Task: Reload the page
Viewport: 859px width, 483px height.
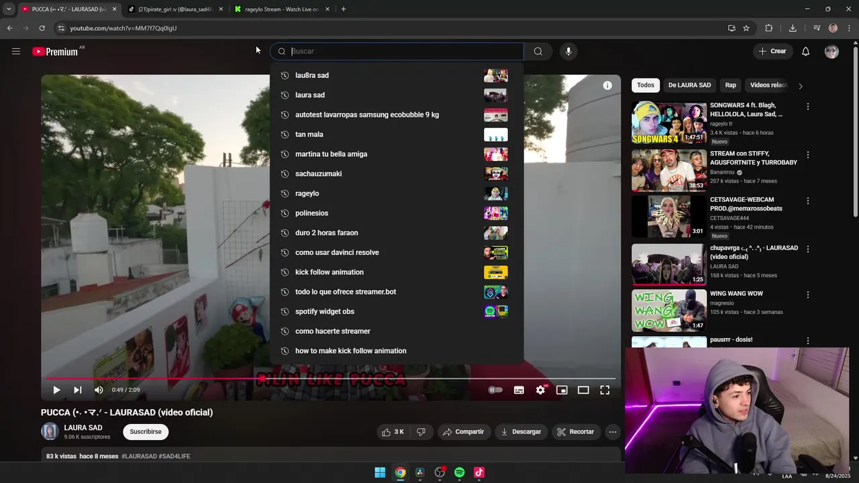Action: coord(42,28)
